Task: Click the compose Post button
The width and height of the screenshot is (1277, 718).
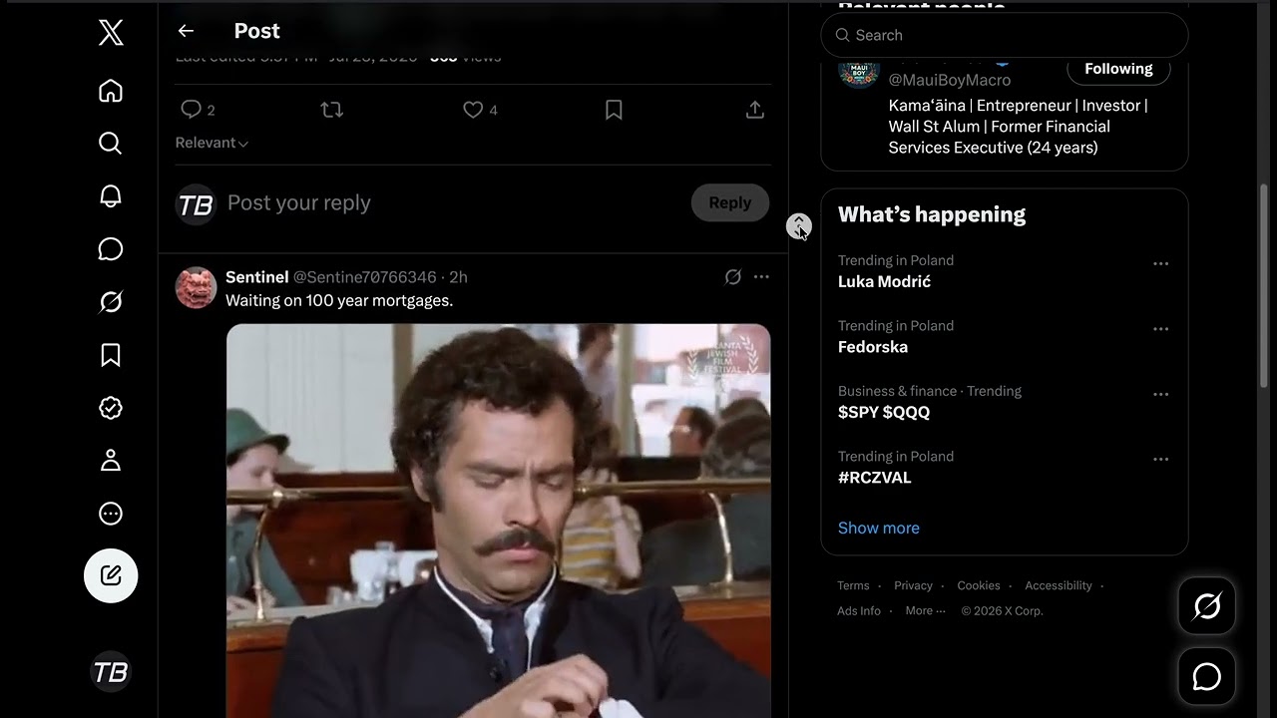Action: click(111, 575)
